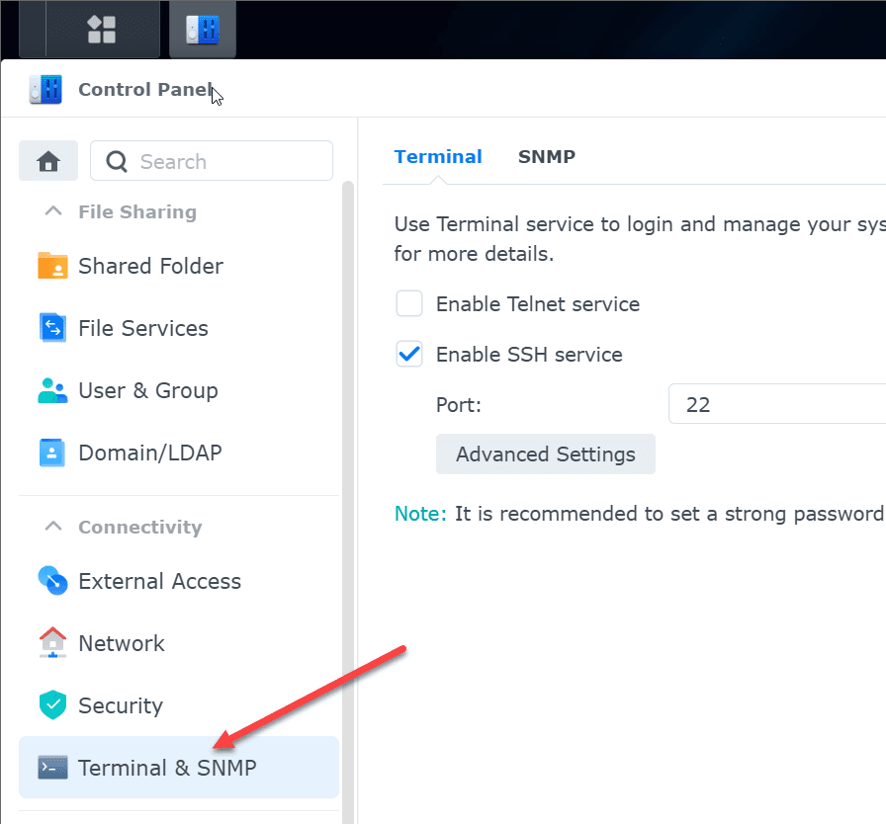Click the search magnifier icon
The width and height of the screenshot is (886, 824).
(x=117, y=161)
